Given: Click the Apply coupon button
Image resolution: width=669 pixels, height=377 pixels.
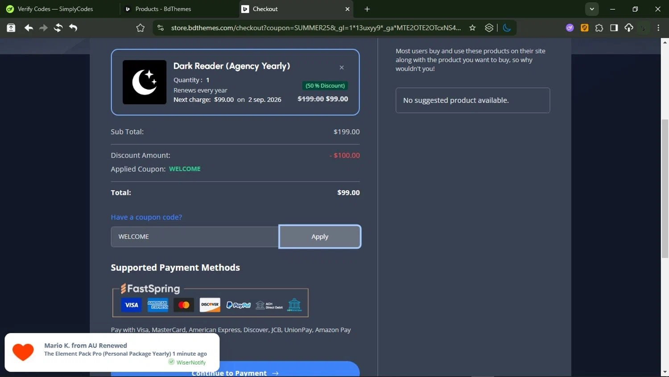Looking at the screenshot, I should point(320,237).
